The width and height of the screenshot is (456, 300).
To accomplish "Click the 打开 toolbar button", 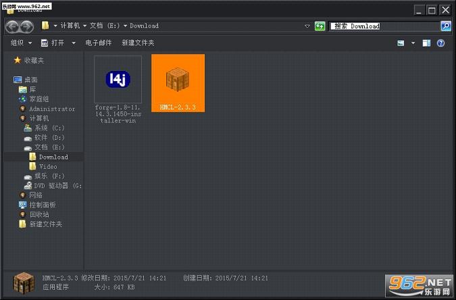I will point(53,43).
